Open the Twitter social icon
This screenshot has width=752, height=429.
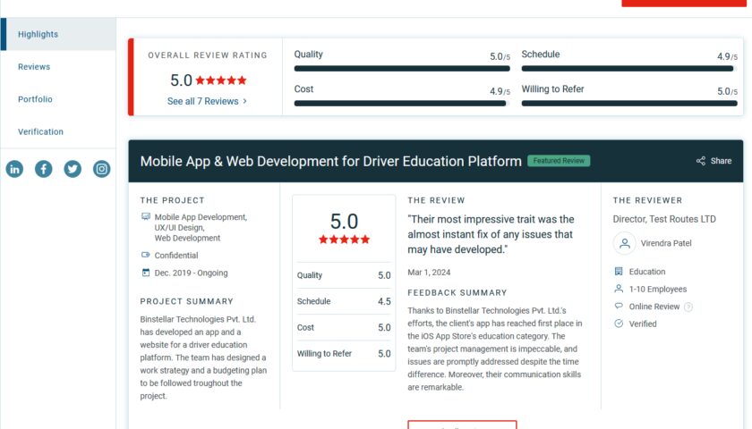[x=73, y=169]
